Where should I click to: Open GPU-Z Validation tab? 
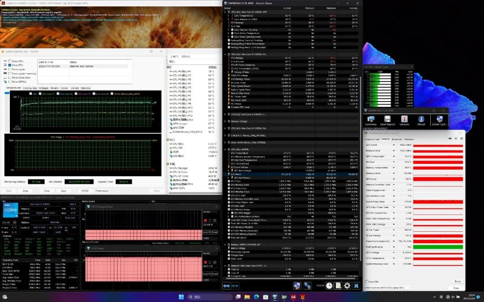point(409,139)
